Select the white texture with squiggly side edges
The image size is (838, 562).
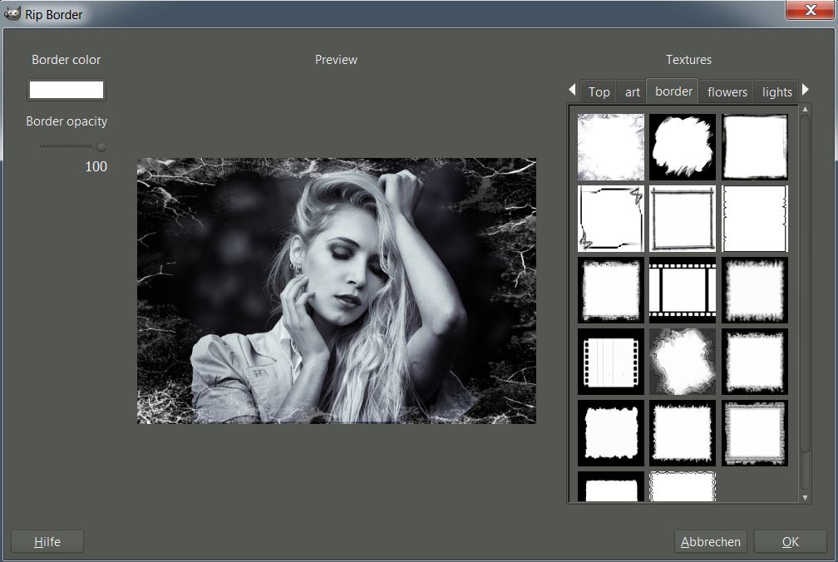coord(755,219)
